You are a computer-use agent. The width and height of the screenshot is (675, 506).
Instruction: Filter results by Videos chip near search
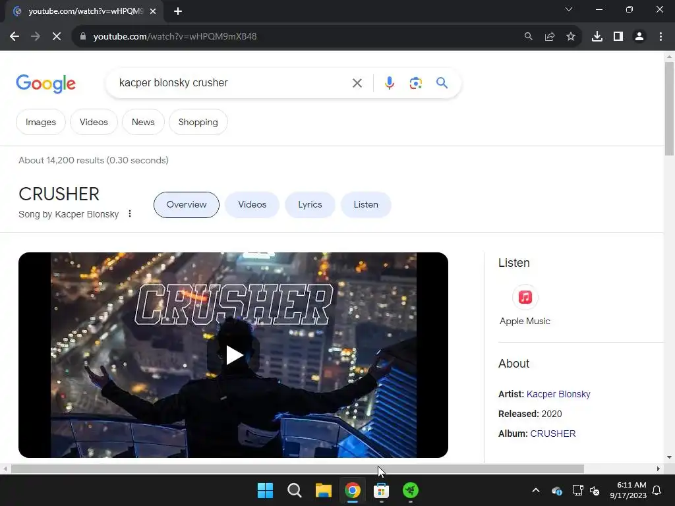[94, 122]
